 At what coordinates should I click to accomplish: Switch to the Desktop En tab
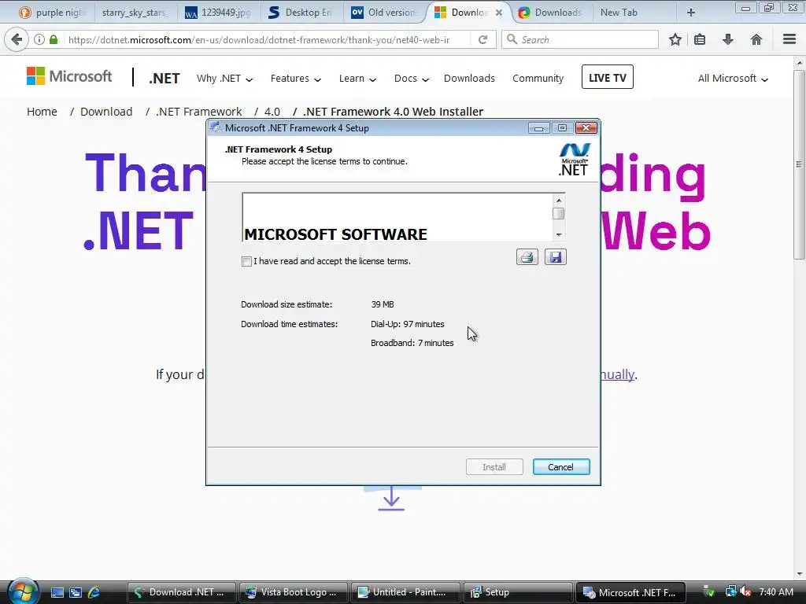pos(301,13)
